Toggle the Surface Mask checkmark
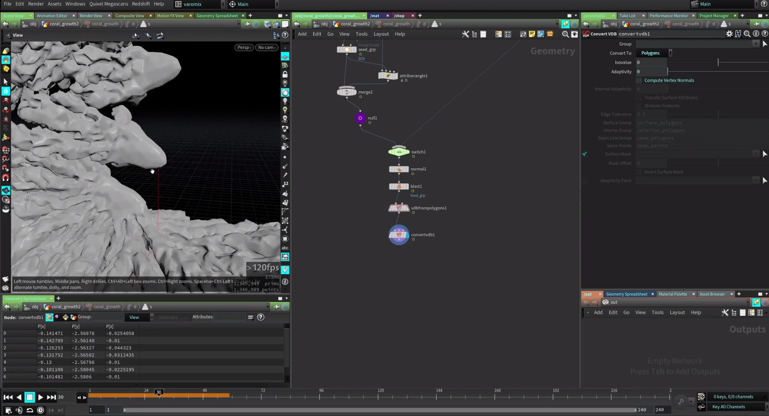This screenshot has width=769, height=416. click(584, 154)
